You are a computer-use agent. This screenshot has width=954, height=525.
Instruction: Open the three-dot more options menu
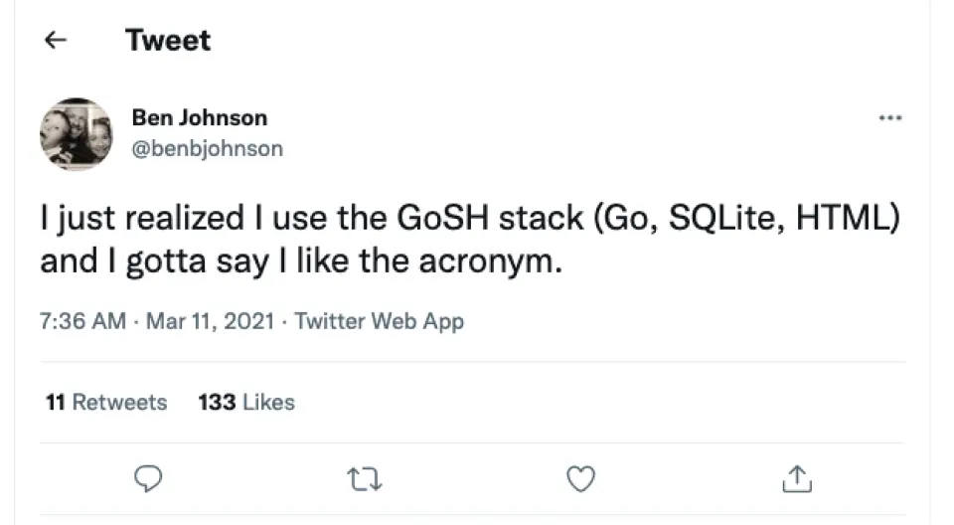pyautogui.click(x=890, y=118)
